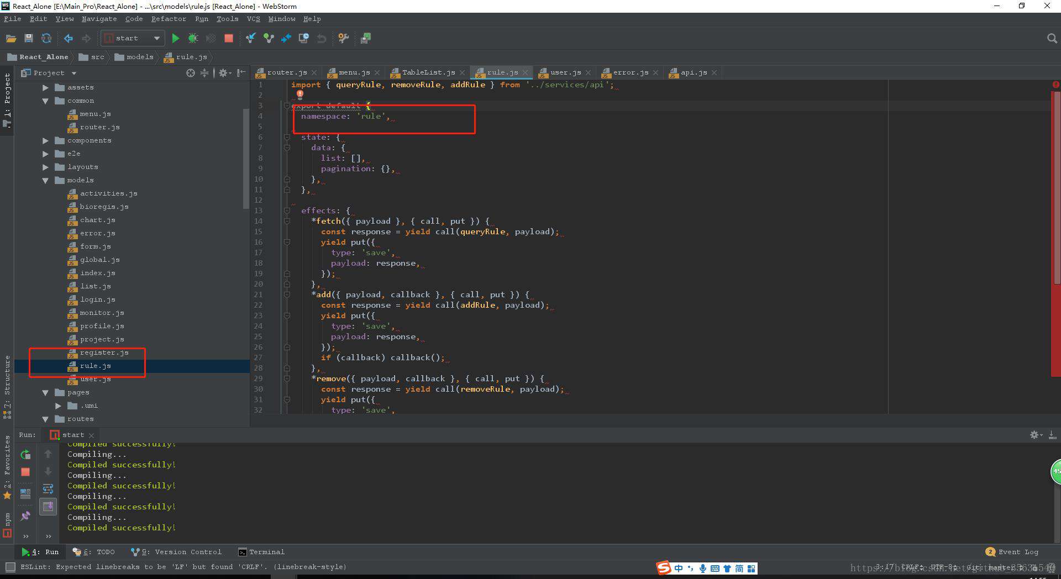The height and width of the screenshot is (579, 1061).
Task: Toggle the Favorites side tool window
Action: click(x=7, y=467)
